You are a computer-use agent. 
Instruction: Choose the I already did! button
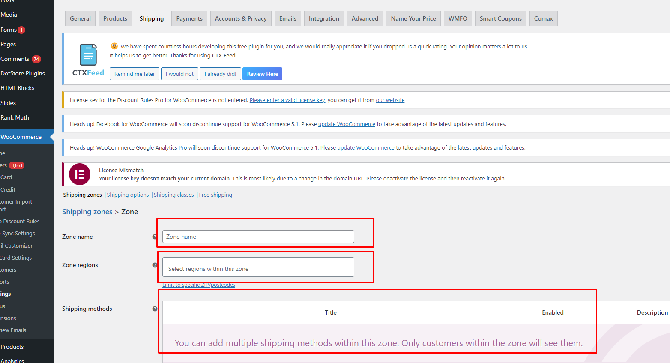point(220,74)
